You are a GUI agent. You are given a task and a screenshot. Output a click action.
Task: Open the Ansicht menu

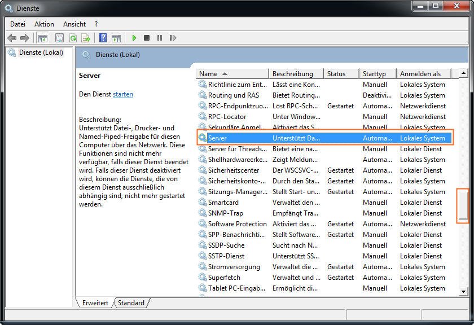pos(74,24)
